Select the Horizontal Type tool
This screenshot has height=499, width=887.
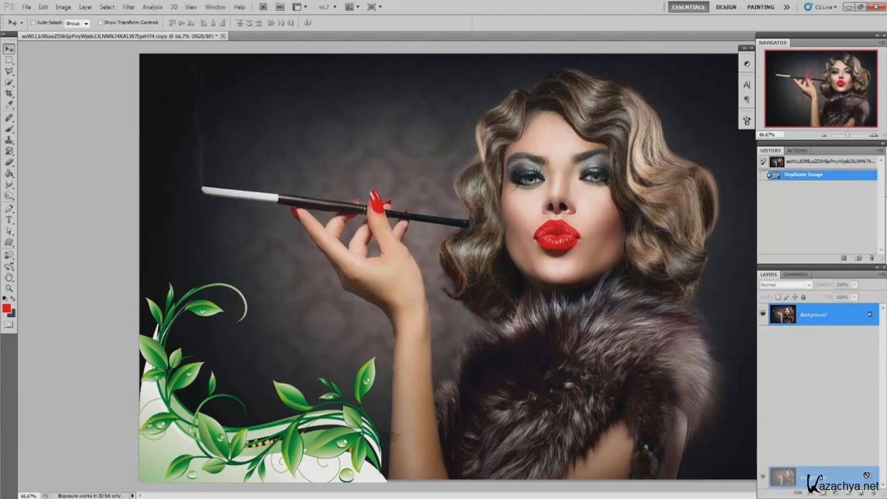[9, 220]
